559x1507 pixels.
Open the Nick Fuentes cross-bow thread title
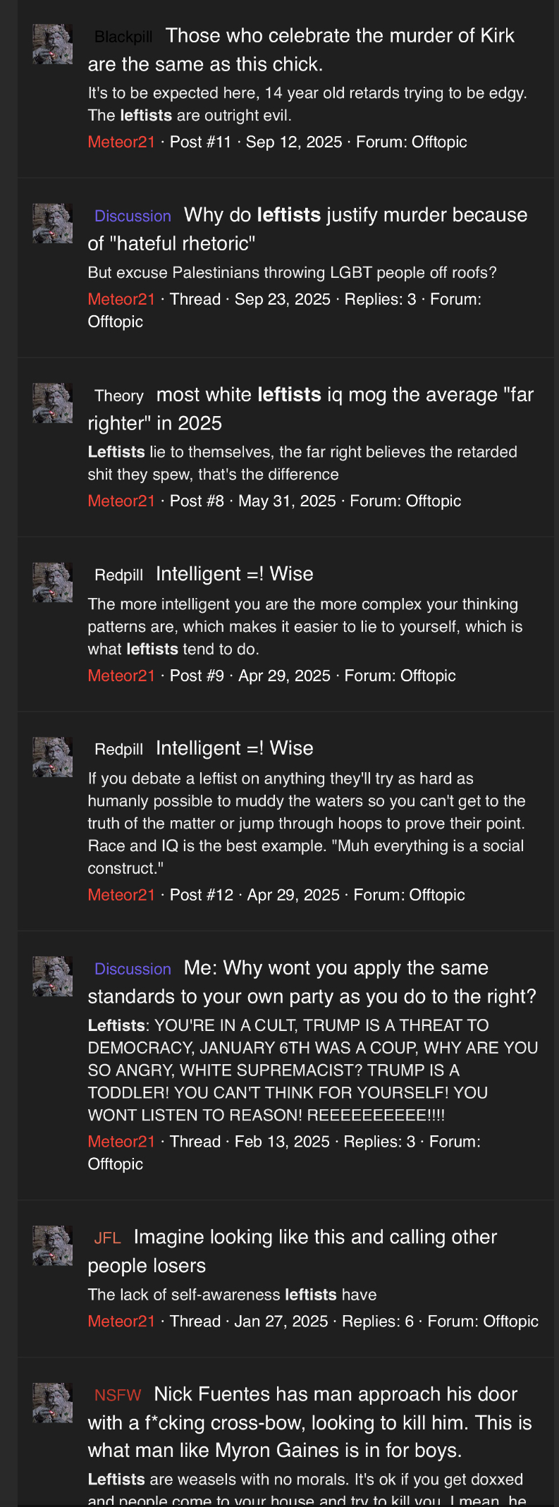[x=336, y=1394]
